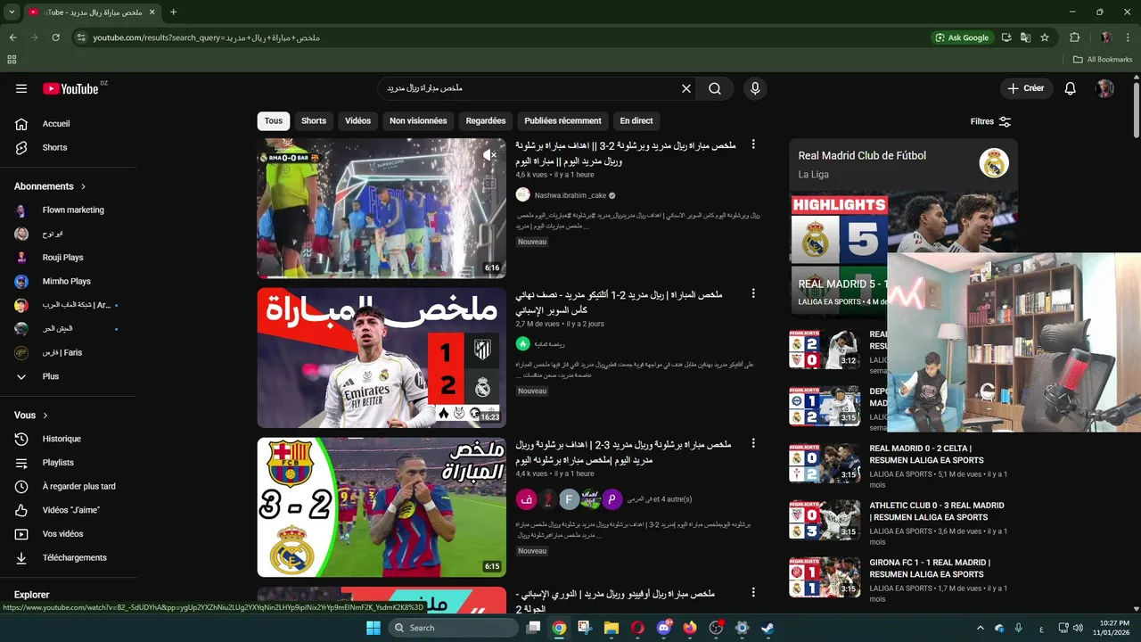This screenshot has width=1141, height=642.
Task: Click the Chrome address bar URL
Action: tap(207, 37)
